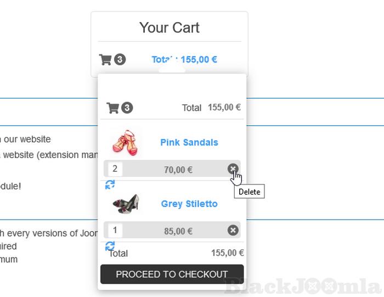The height and width of the screenshot is (297, 384).
Task: Click the total amount above Proceed to Checkout
Action: [227, 253]
